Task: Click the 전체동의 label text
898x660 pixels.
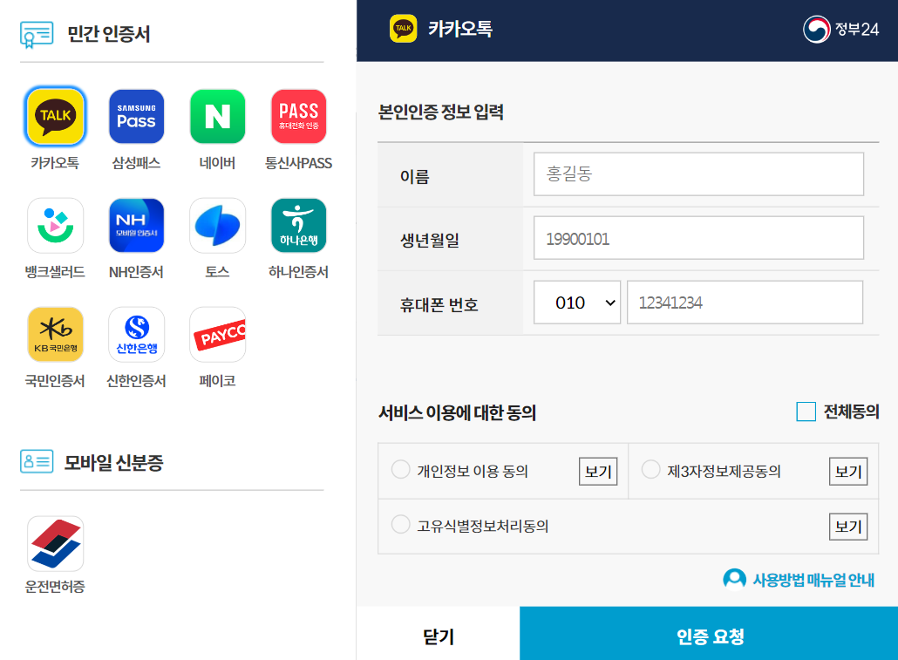Action: click(x=851, y=412)
